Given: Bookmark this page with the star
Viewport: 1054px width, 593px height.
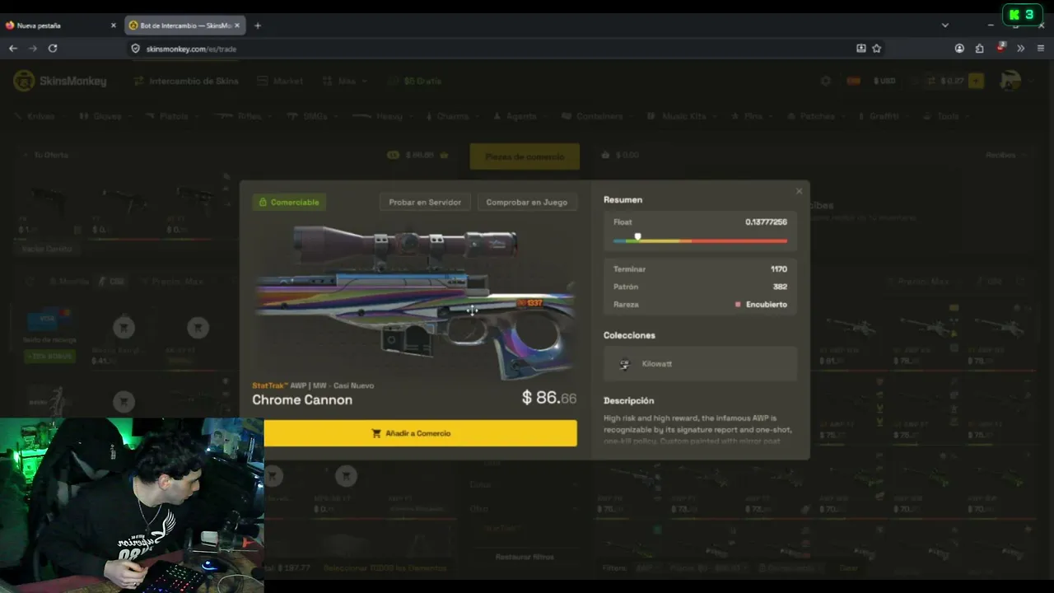Looking at the screenshot, I should point(877,49).
